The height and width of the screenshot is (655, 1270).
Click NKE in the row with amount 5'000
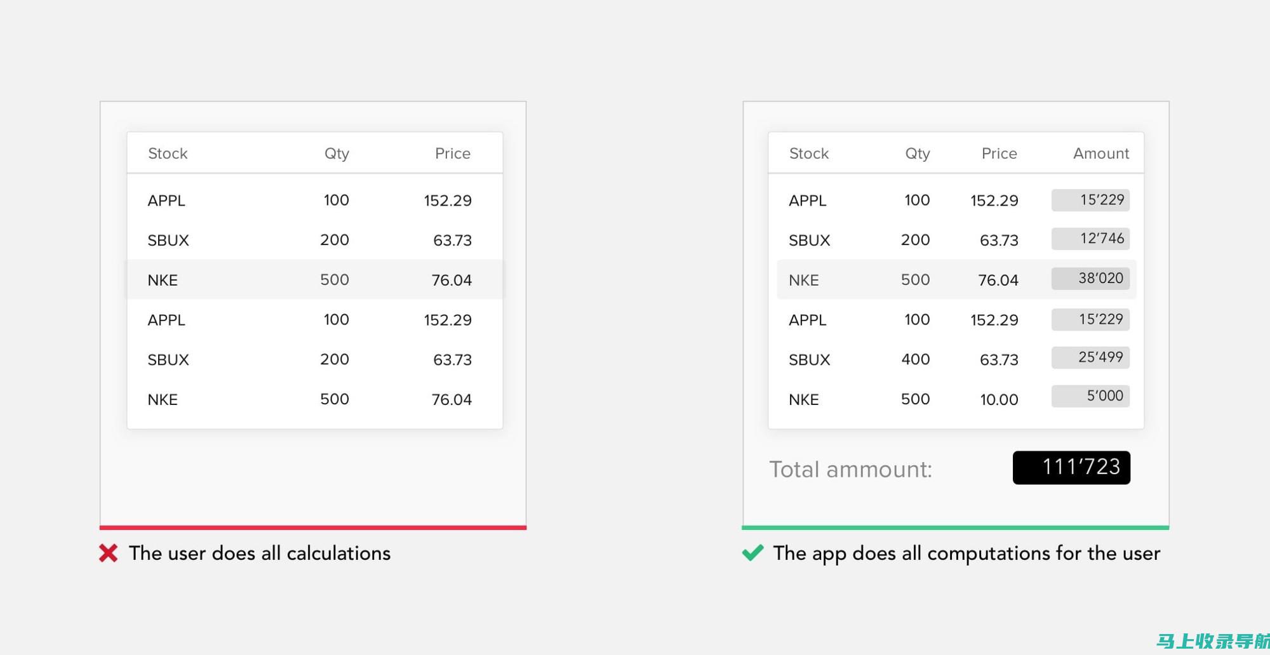point(804,400)
